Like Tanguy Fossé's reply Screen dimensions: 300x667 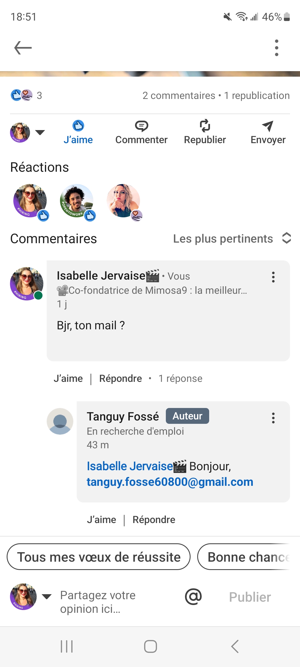coord(102,520)
